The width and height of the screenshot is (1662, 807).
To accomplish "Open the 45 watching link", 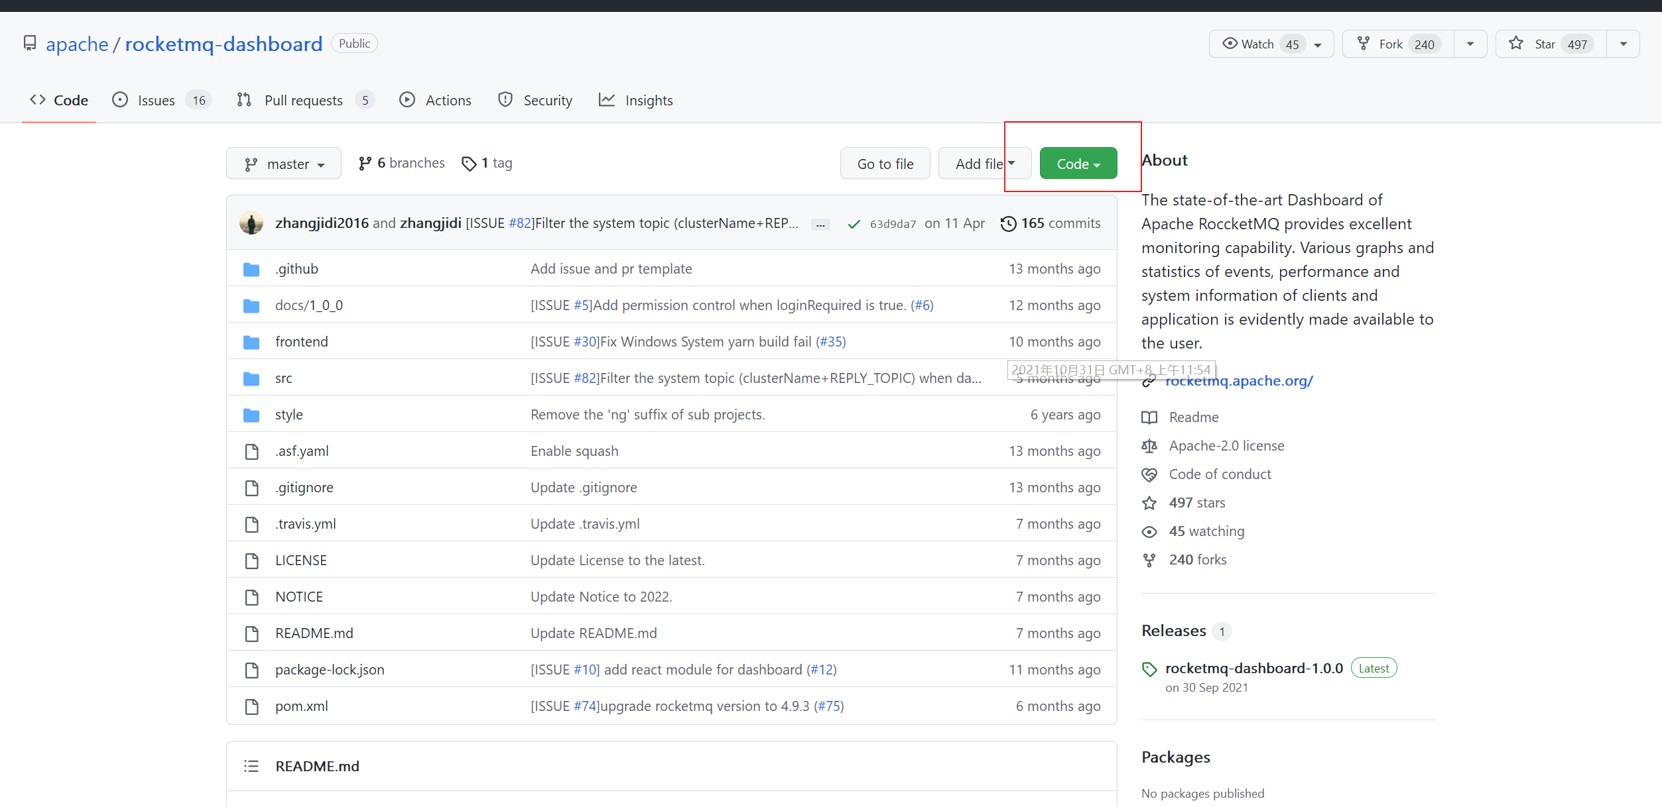I will coord(1206,531).
